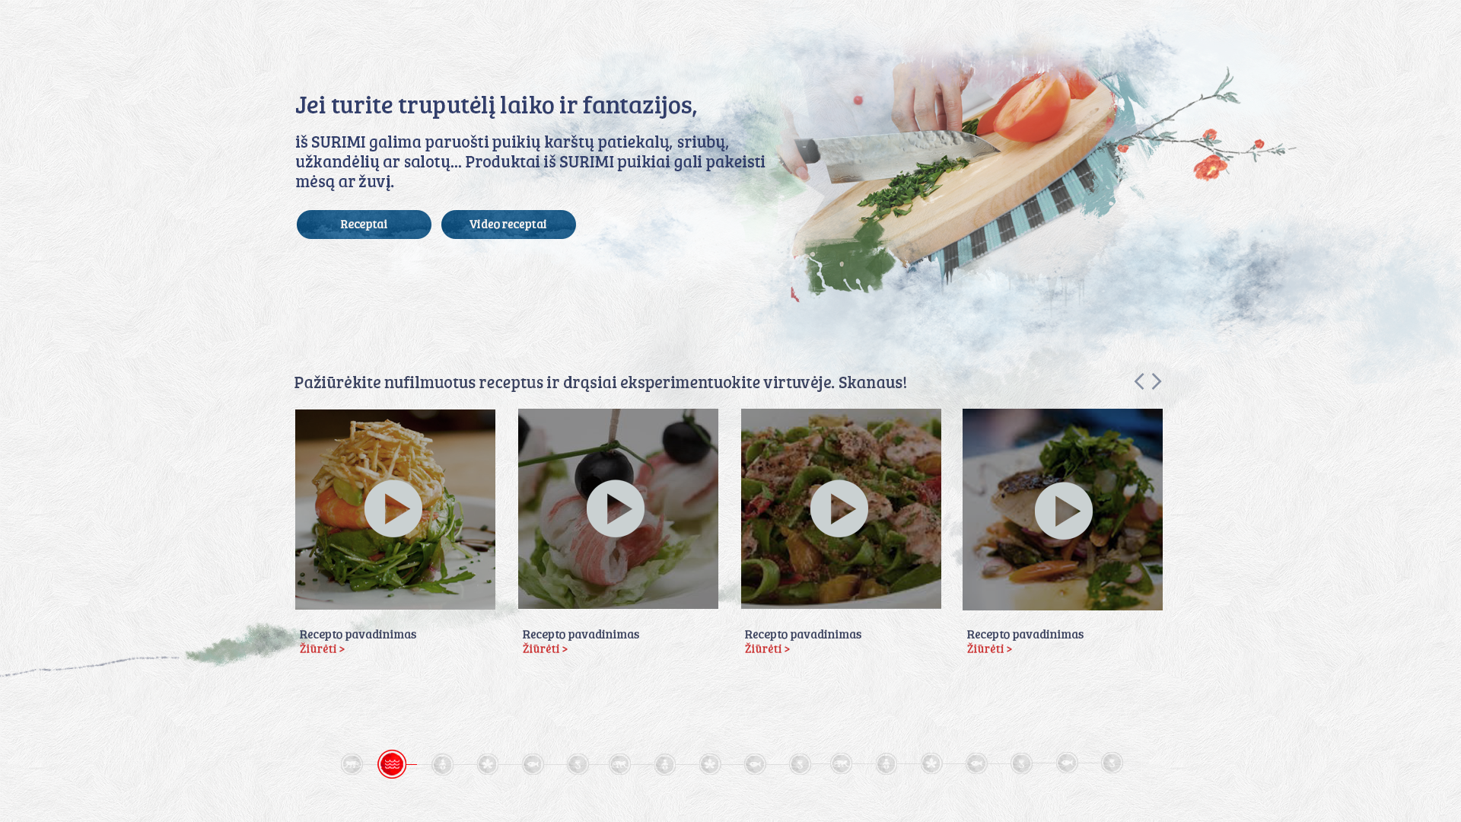Follow Žiūrėti link under olive skewer recipe
The width and height of the screenshot is (1461, 822).
click(x=545, y=648)
